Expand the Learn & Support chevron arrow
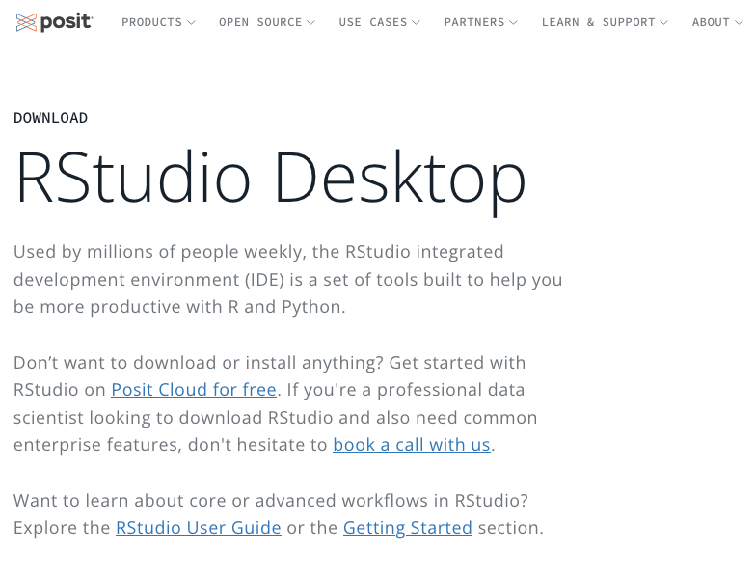The width and height of the screenshot is (755, 580). click(x=664, y=22)
